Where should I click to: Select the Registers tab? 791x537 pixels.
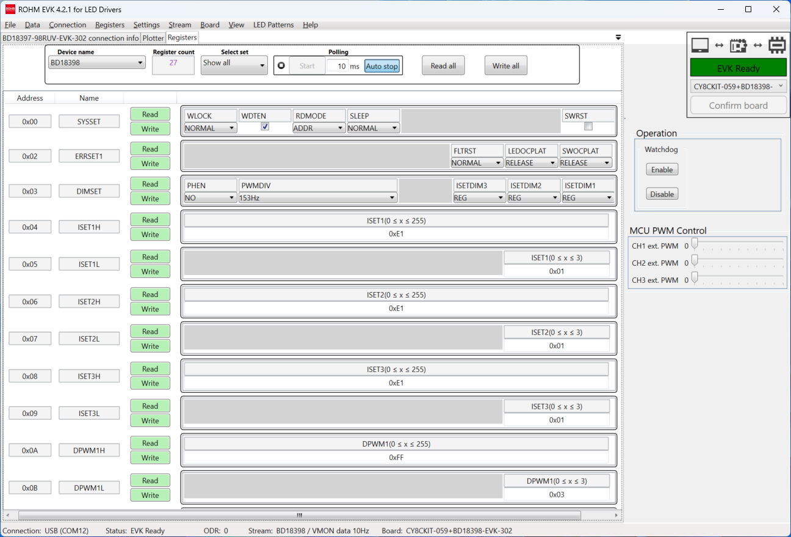point(182,37)
